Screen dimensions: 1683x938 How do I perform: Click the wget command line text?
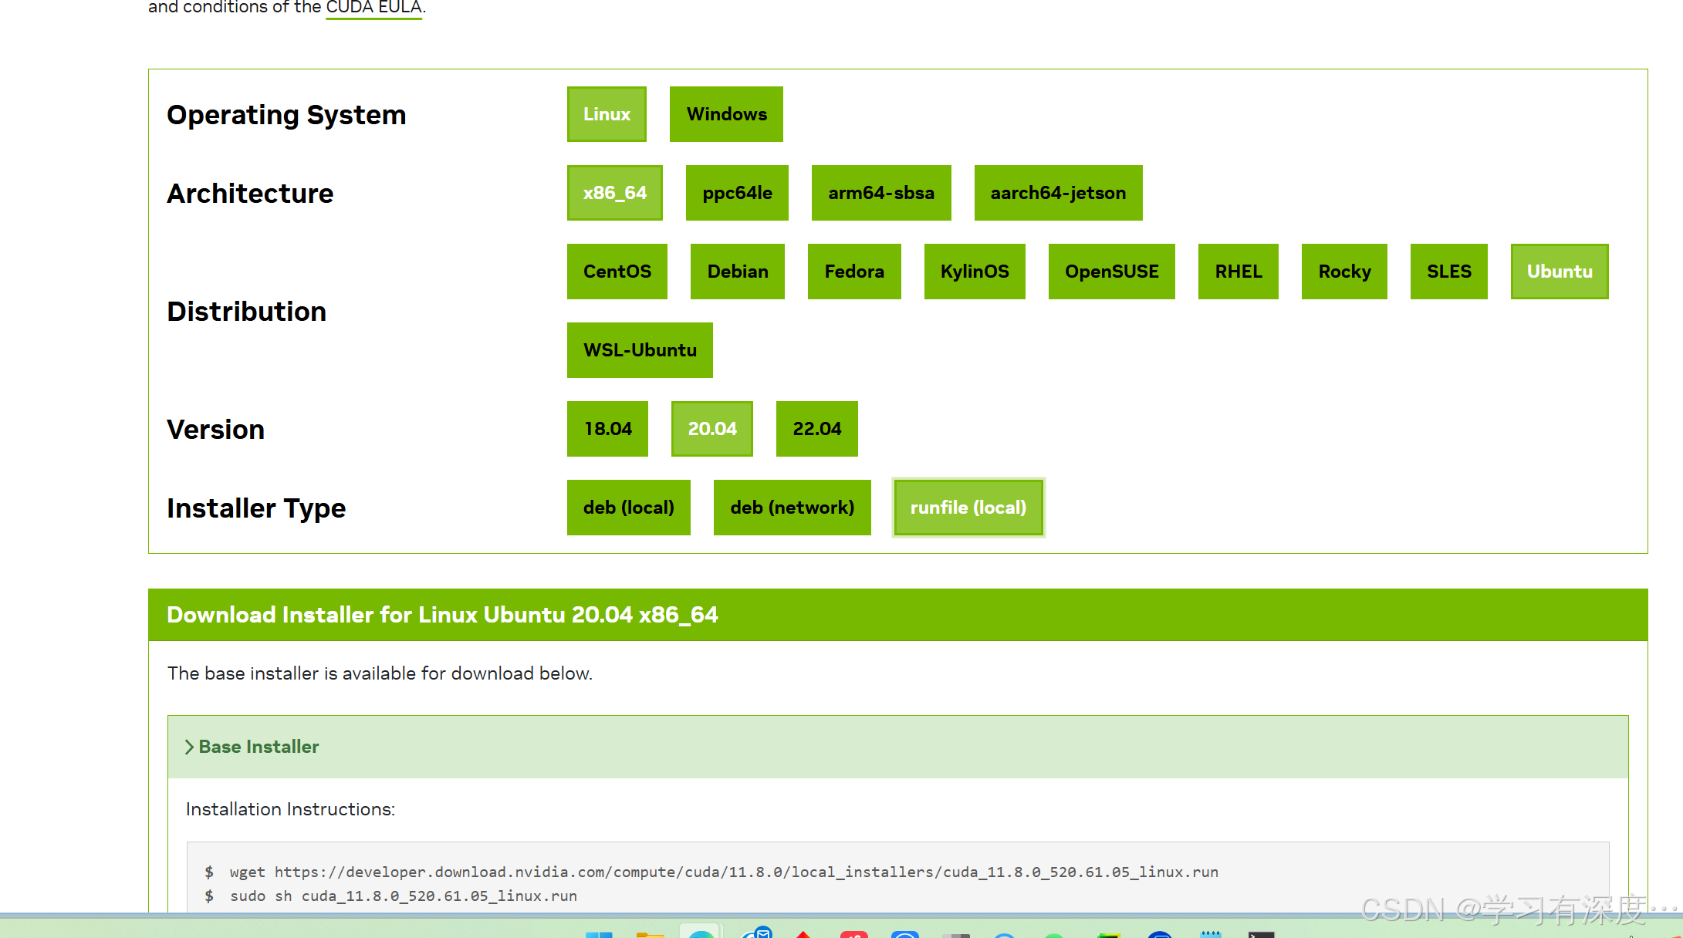[x=723, y=872]
